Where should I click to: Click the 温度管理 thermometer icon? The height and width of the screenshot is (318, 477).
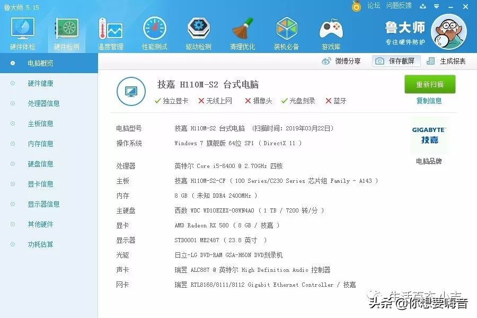click(109, 26)
